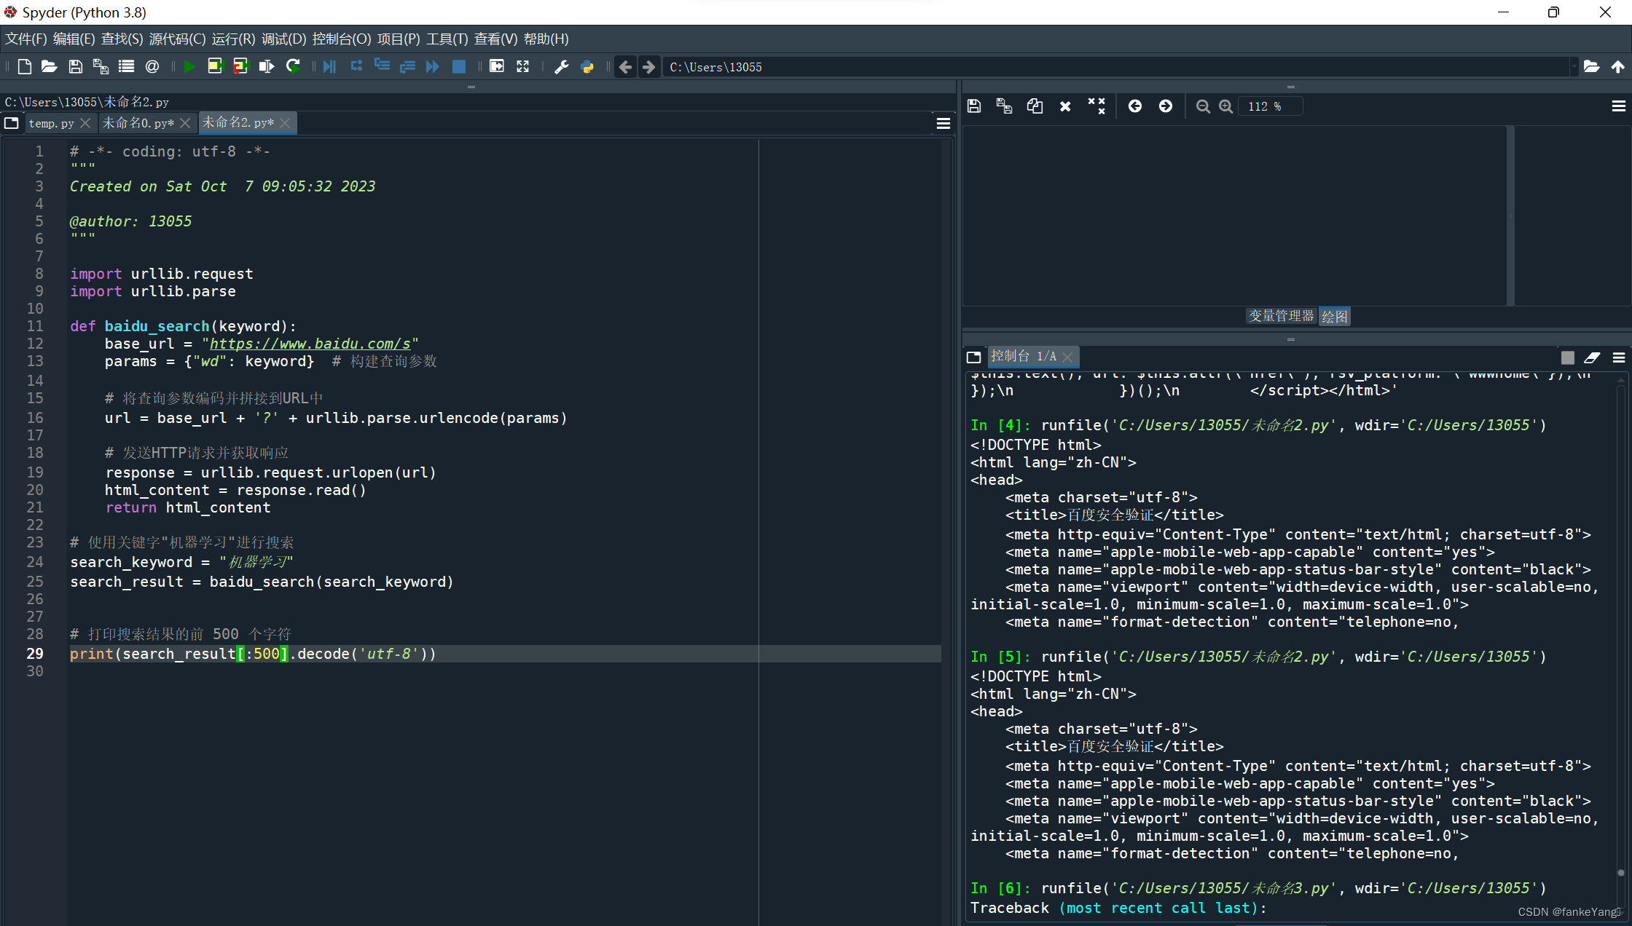The width and height of the screenshot is (1632, 926).
Task: Click the console vertical scrollbar handle
Action: click(x=1621, y=872)
